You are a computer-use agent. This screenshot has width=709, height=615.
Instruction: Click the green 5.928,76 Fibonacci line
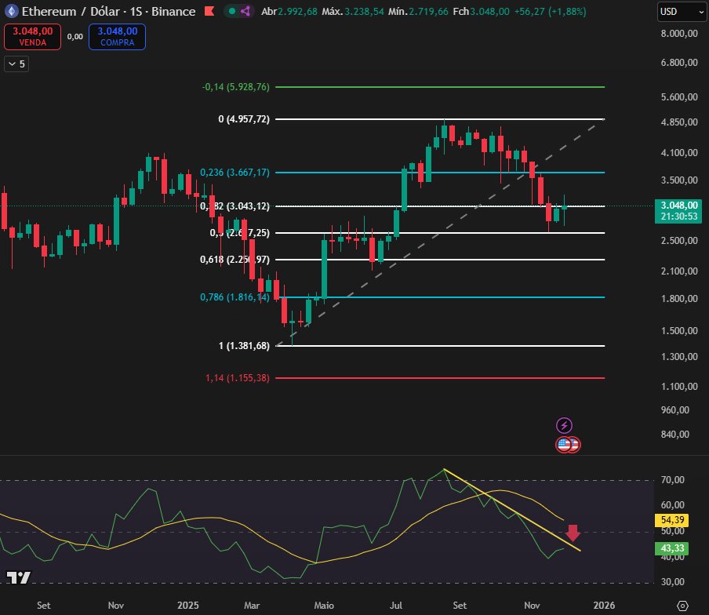click(x=440, y=86)
